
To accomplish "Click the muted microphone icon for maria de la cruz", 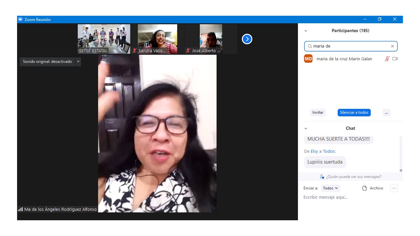I will [x=387, y=59].
